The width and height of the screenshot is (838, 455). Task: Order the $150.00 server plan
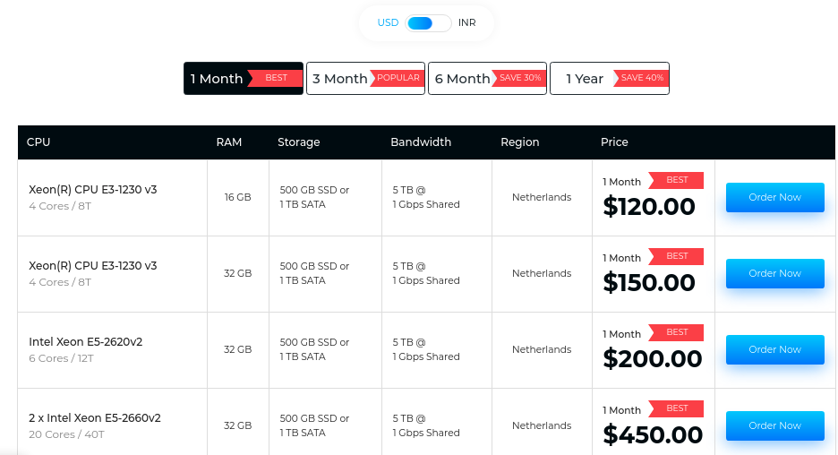pyautogui.click(x=774, y=273)
